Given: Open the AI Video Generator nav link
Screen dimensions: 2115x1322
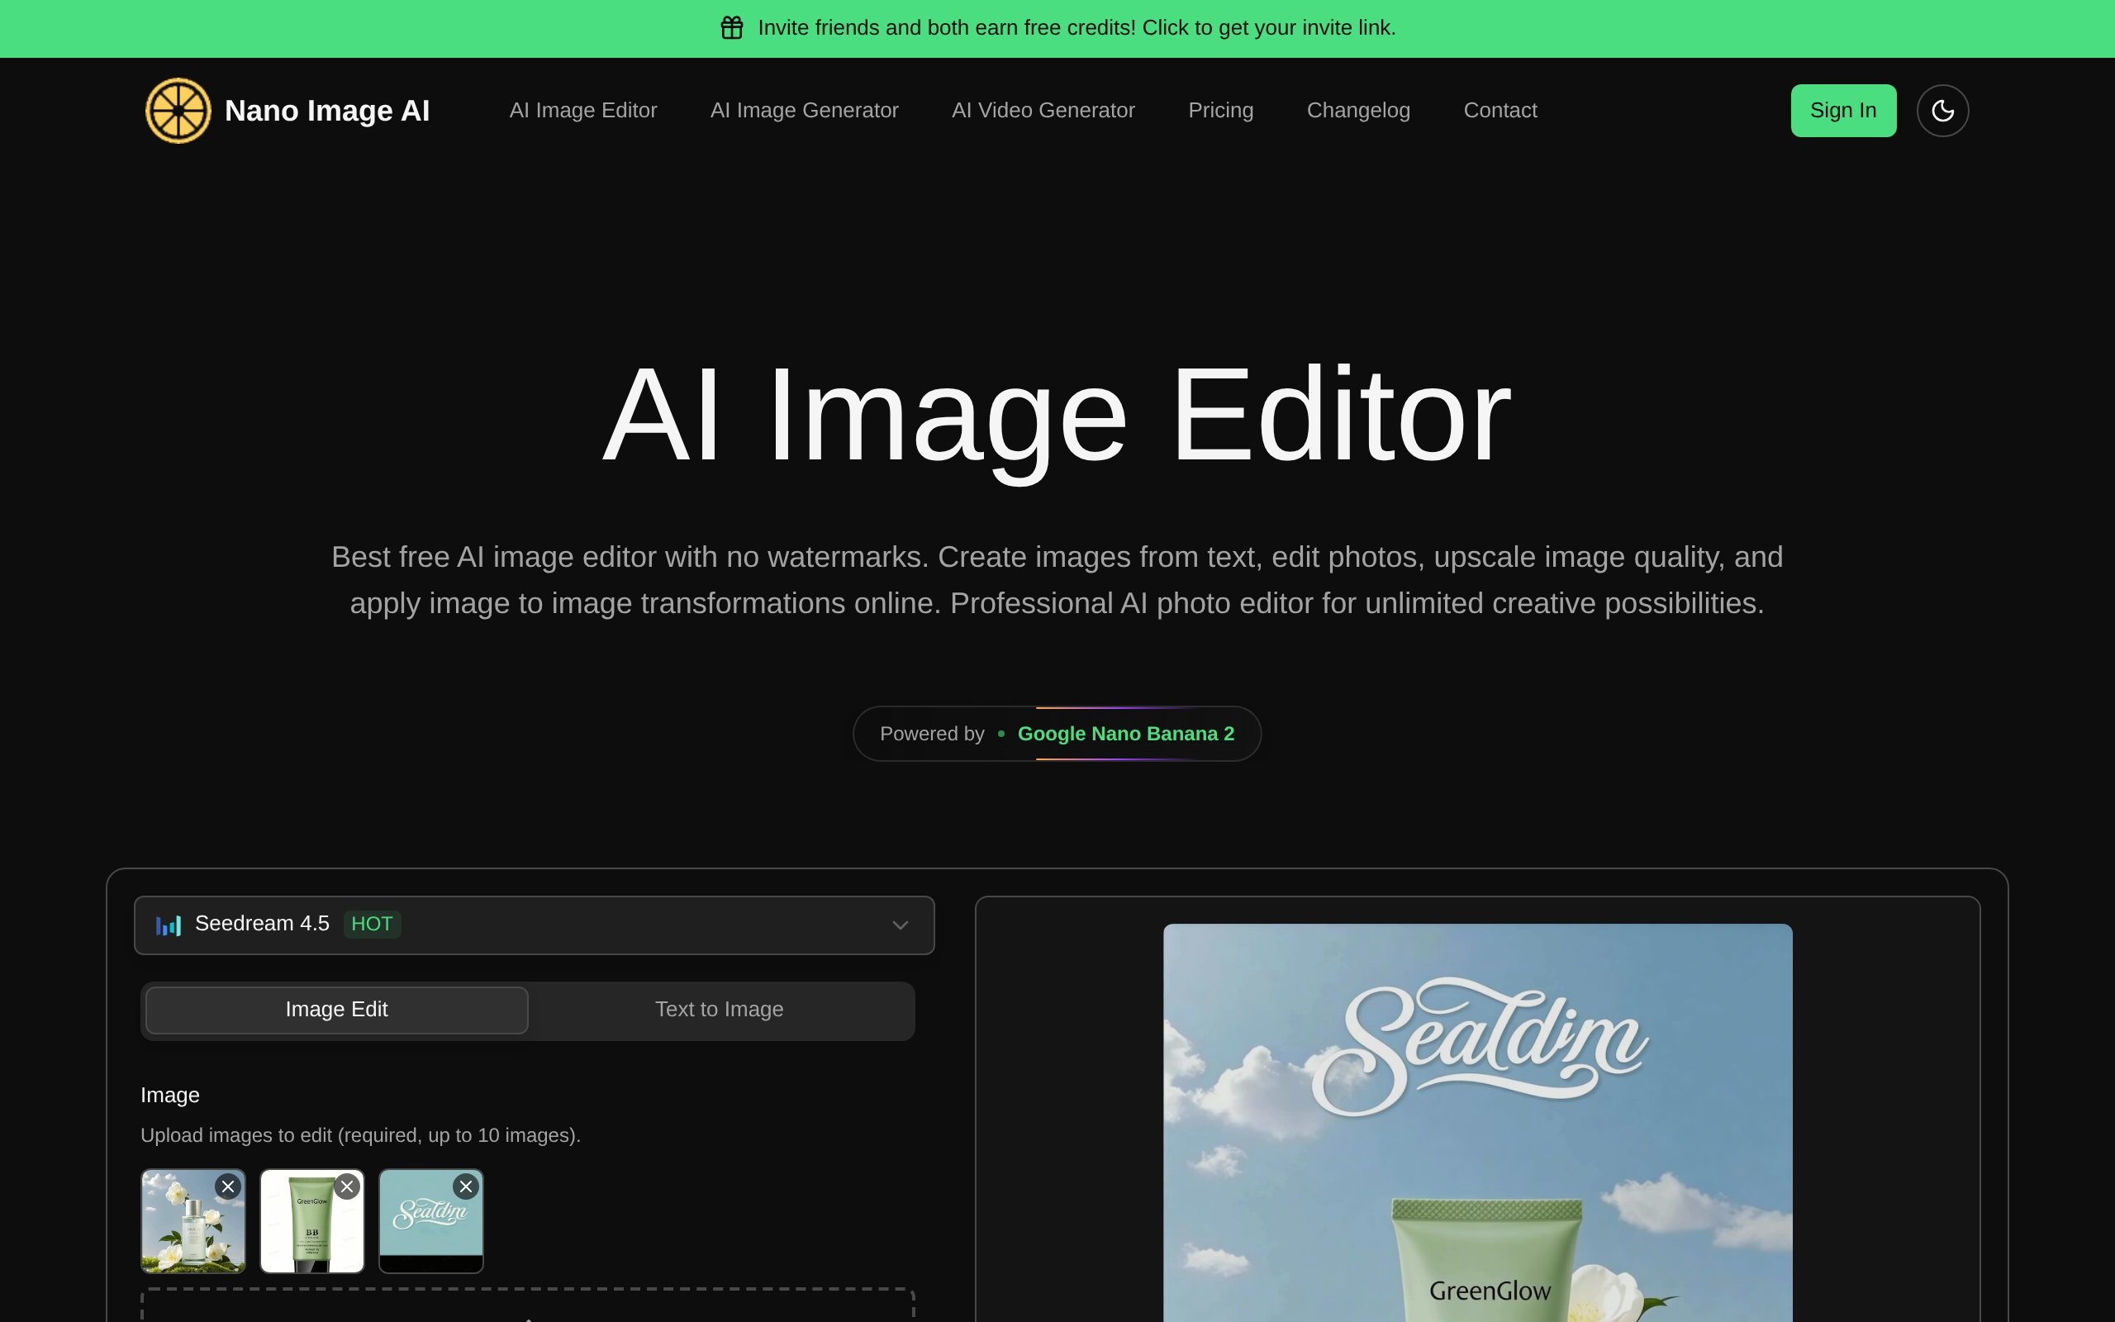Looking at the screenshot, I should 1043,110.
